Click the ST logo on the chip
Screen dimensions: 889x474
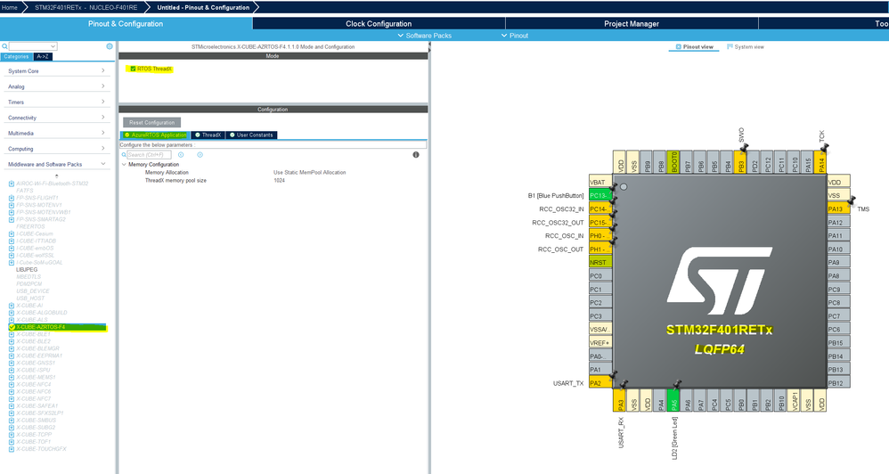click(x=720, y=282)
